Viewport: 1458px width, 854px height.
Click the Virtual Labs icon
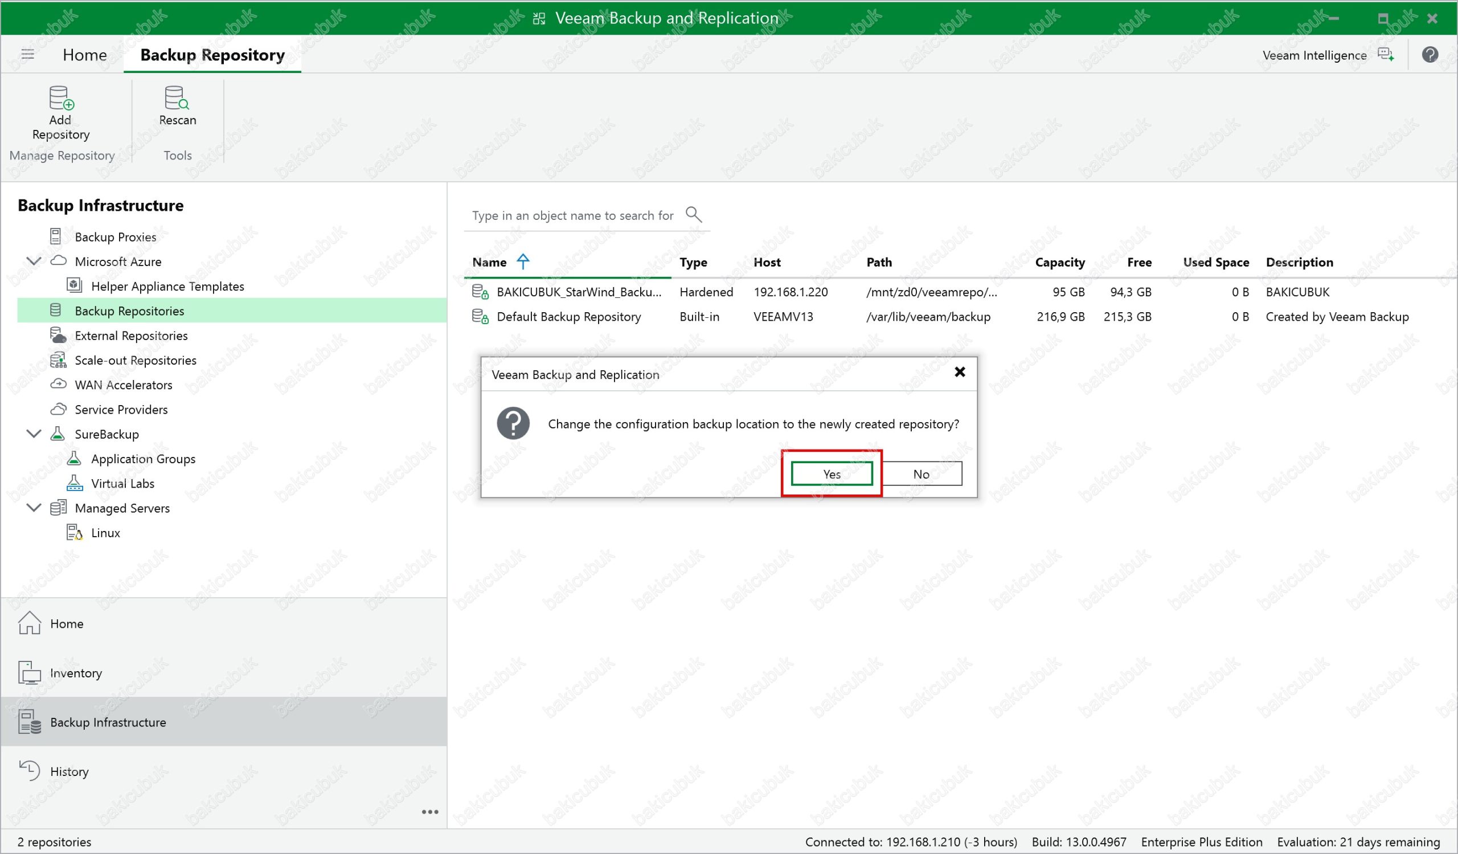75,483
